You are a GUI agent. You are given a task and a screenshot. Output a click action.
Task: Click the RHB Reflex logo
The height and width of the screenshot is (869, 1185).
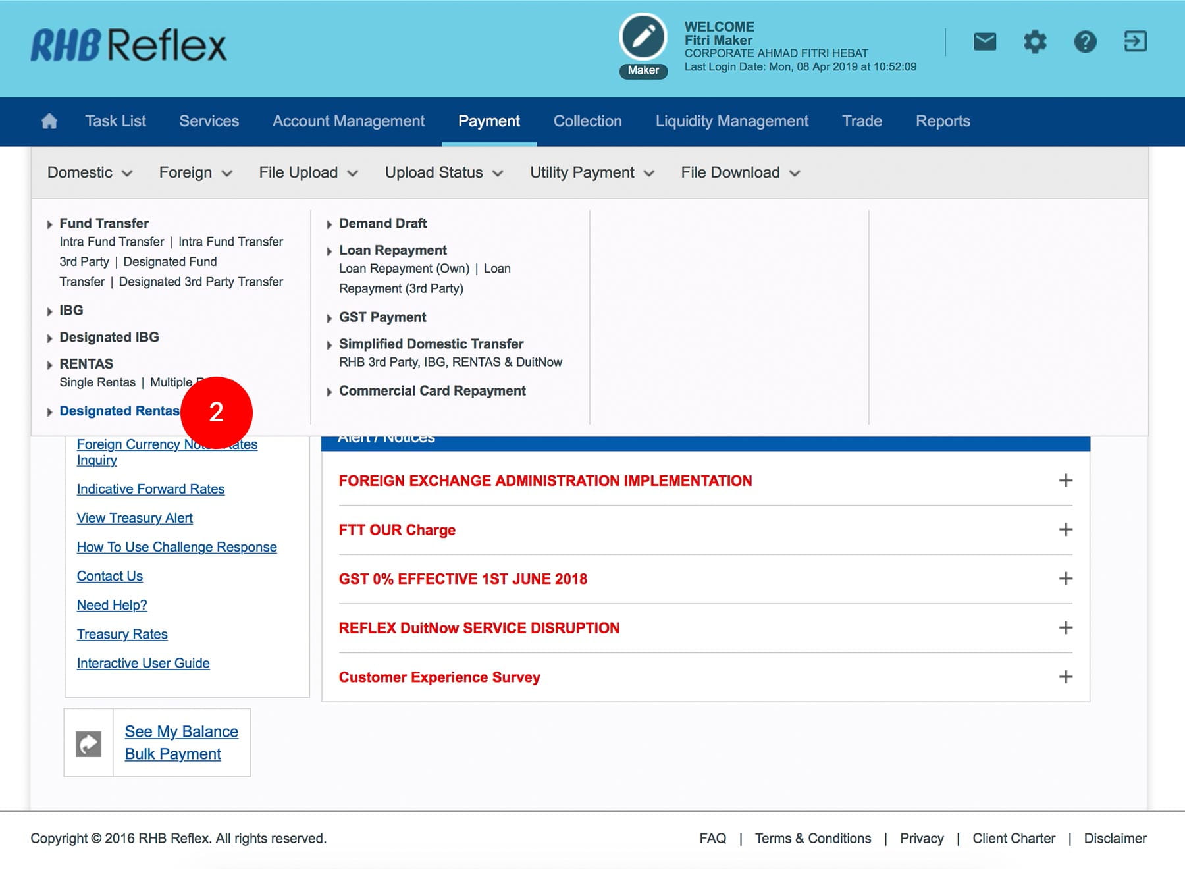click(129, 45)
